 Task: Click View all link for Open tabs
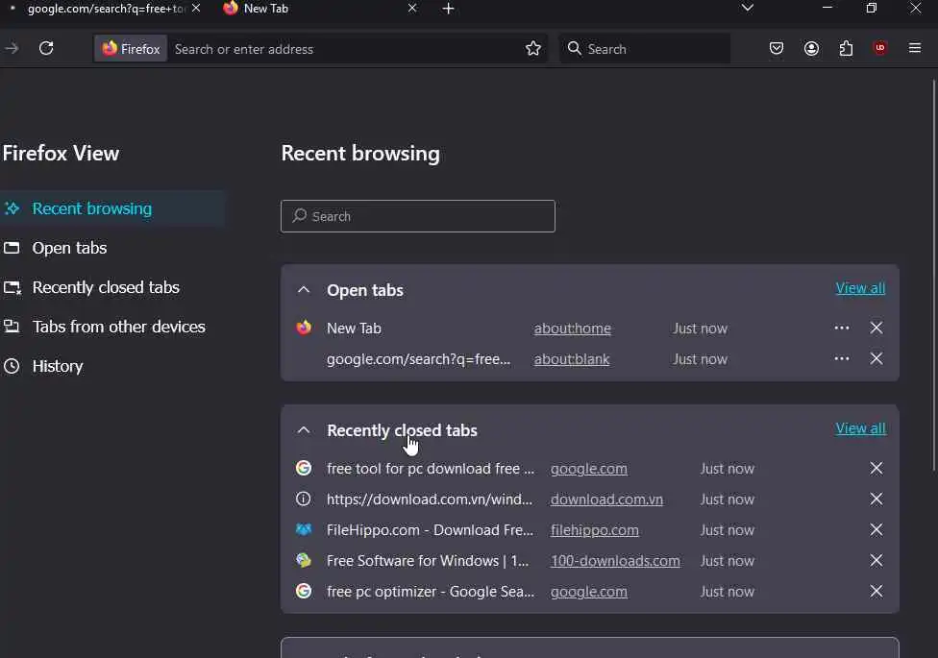(860, 288)
